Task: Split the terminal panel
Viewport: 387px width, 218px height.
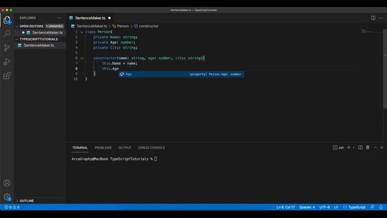Action: [x=360, y=148]
